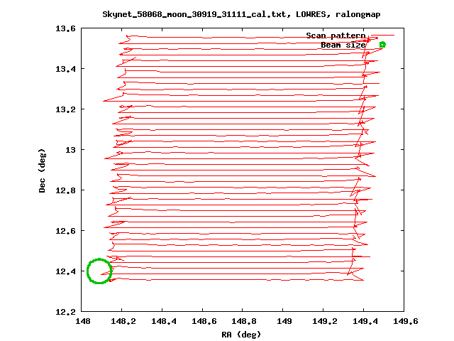
Task: Click the 148.8 tick label on RA axis
Action: pos(244,321)
